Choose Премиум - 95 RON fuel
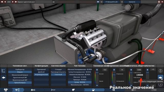The image size is (164, 92). 80,80
